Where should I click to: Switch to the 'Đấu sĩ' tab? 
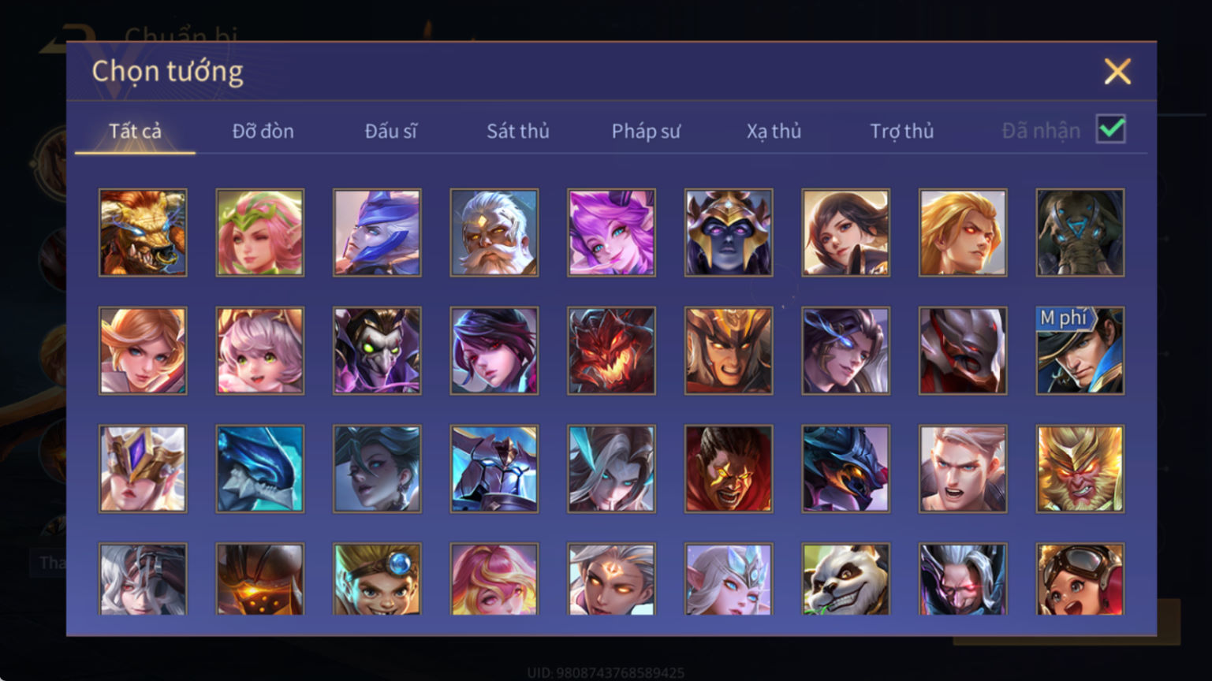click(x=390, y=131)
